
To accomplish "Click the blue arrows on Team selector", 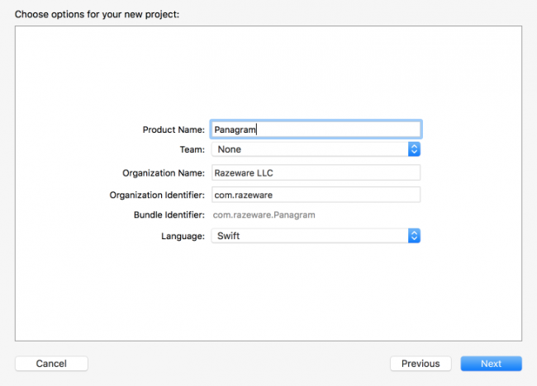I will click(x=414, y=149).
